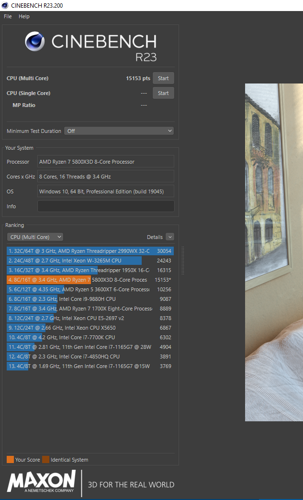Select the orange Ryzen 7 5800X3D ranking row
The height and width of the screenshot is (500, 303).
(x=90, y=280)
